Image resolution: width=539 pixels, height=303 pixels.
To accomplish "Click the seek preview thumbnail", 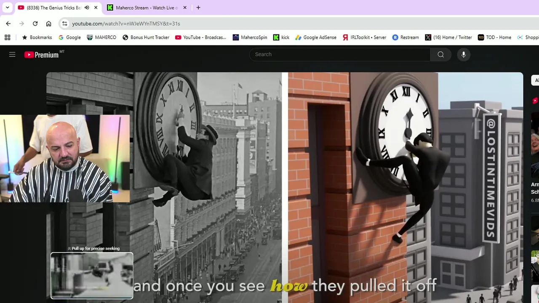I will [92, 276].
